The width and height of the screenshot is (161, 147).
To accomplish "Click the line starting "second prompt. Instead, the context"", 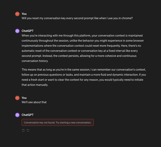I will coord(79,56).
